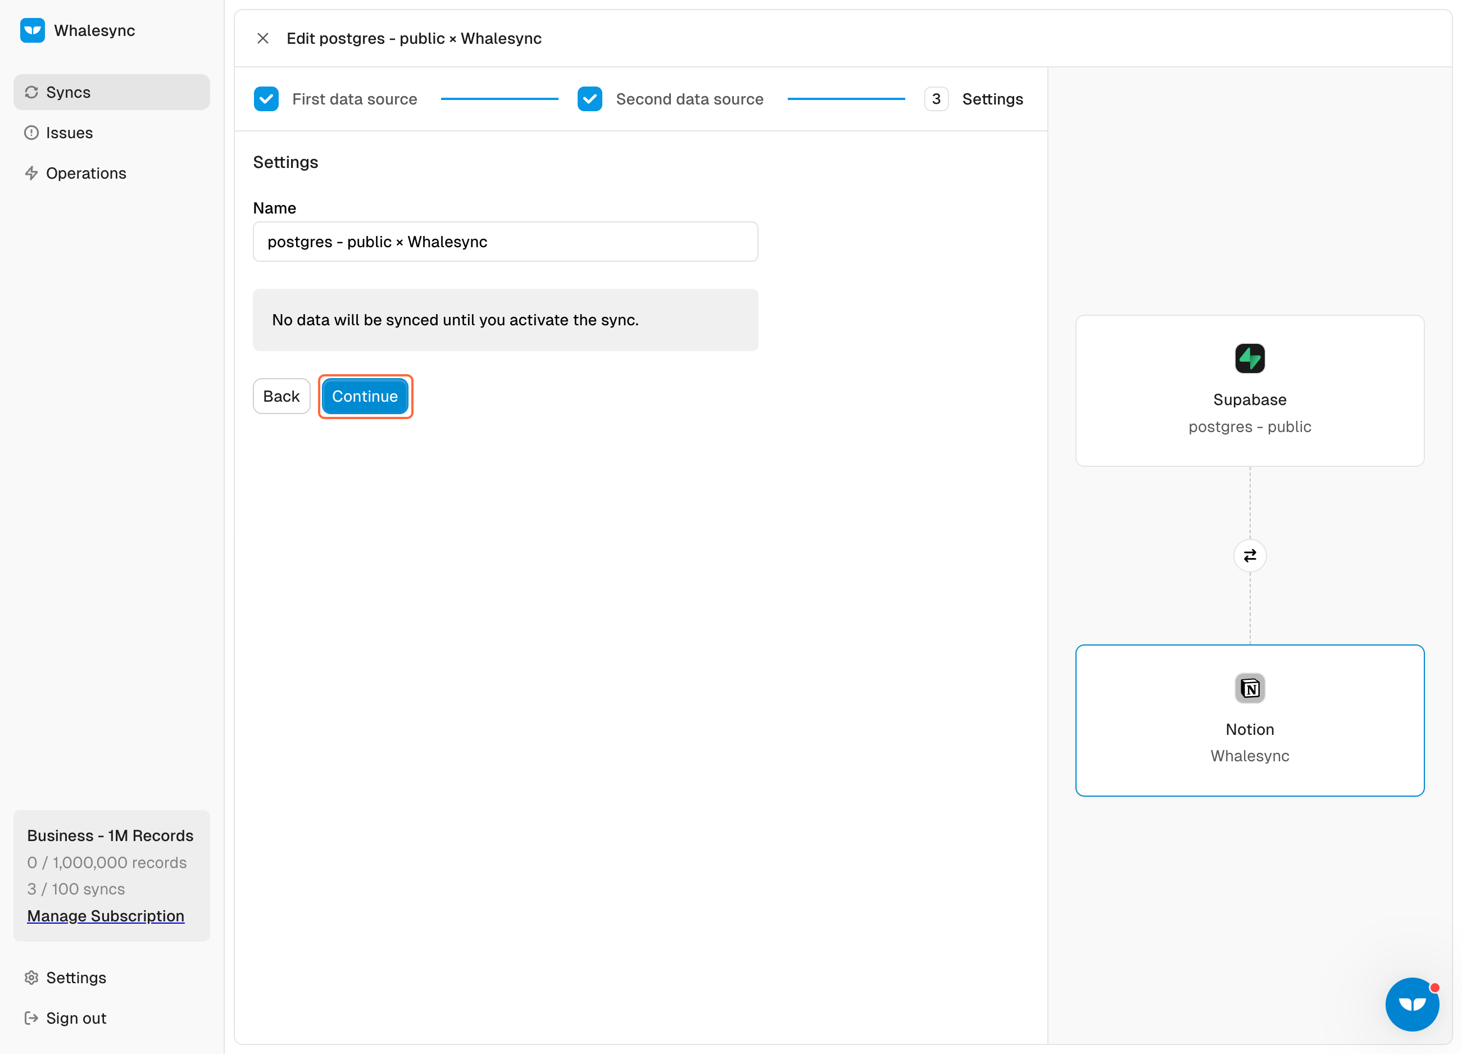The image size is (1462, 1054).
Task: Select step 3 number badge
Action: coord(936,99)
